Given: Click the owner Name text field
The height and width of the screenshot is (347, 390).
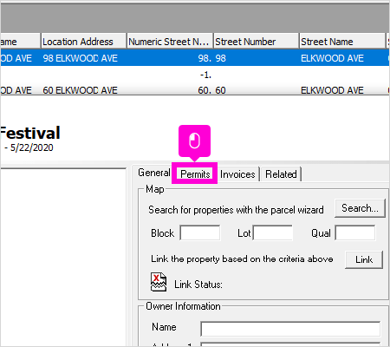Looking at the screenshot, I should pos(290,329).
